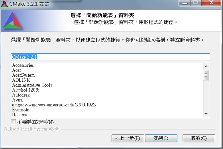
Task: Select ADLINK in the folder list
Action: (21, 80)
